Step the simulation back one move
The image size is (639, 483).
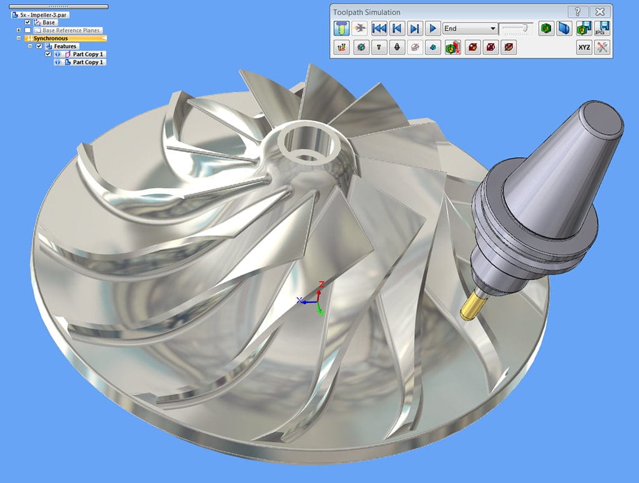[397, 29]
